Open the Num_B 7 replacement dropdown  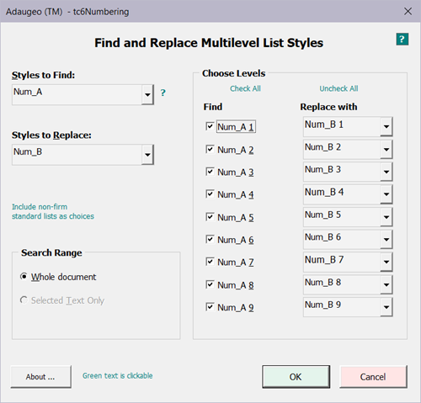click(x=386, y=262)
